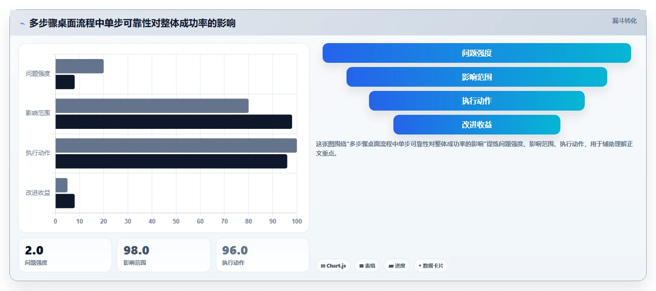Open the 2.0 问题强度 stat card
This screenshot has width=656, height=291.
click(x=65, y=255)
